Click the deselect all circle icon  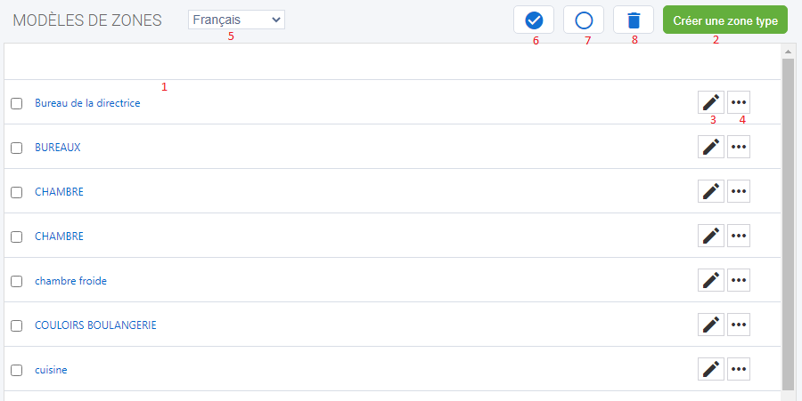584,20
